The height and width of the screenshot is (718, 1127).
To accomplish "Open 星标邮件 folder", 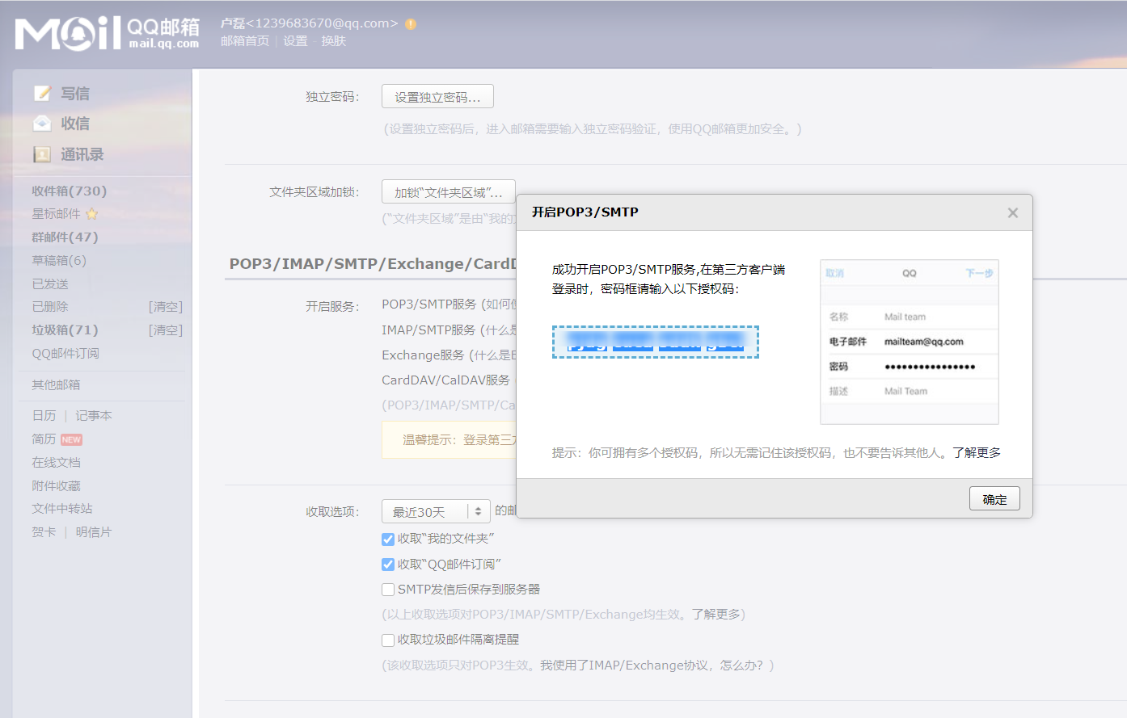I will point(56,214).
